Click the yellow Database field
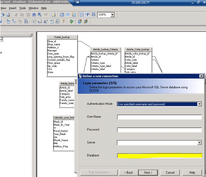The width and height of the screenshot is (206, 177). click(159, 156)
